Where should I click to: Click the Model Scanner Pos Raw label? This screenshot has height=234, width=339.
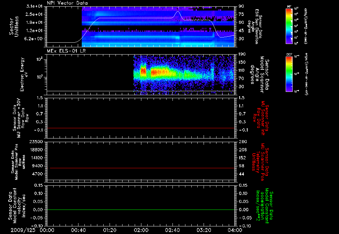pyautogui.click(x=18, y=162)
